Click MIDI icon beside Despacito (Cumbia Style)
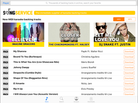Image resolution: width=138 pixels, height=103 pixels. 5,73
